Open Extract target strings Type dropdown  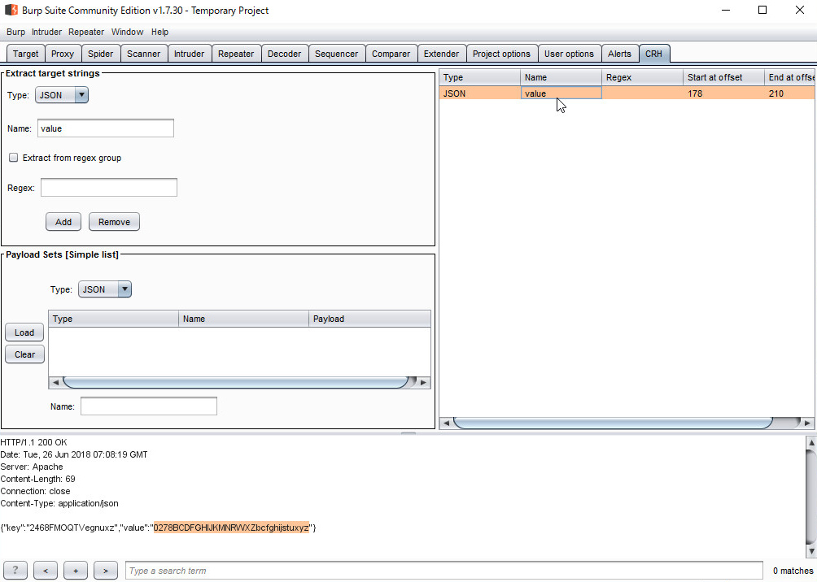(81, 95)
